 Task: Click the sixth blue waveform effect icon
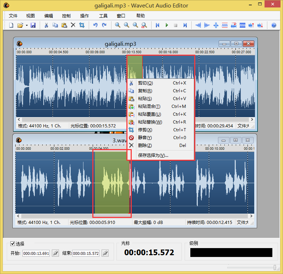(x=243, y=25)
